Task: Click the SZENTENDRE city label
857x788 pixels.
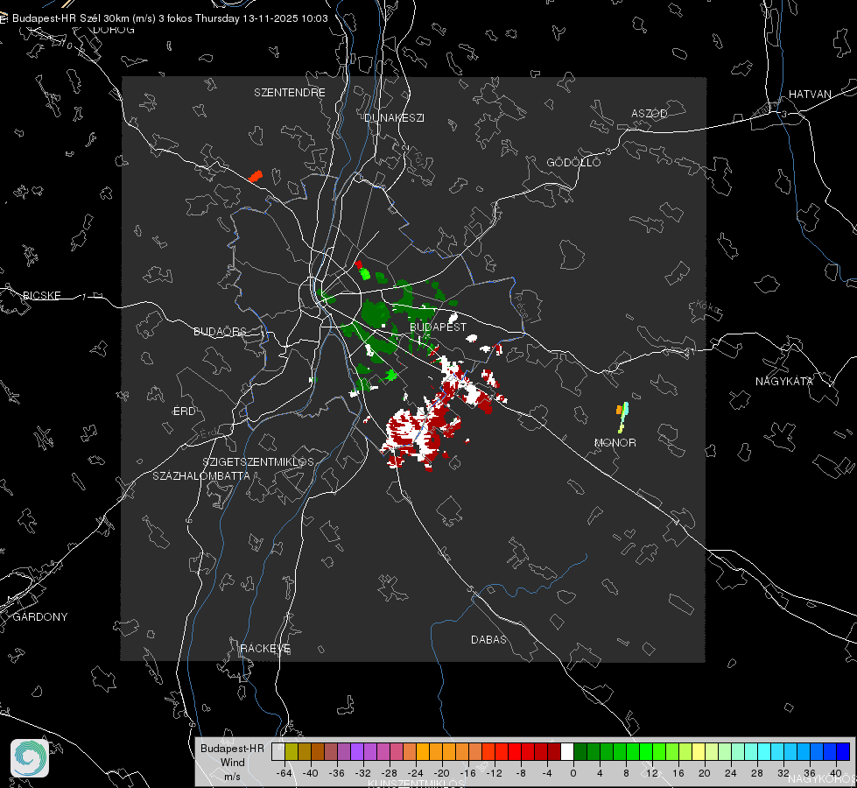Action: [289, 93]
